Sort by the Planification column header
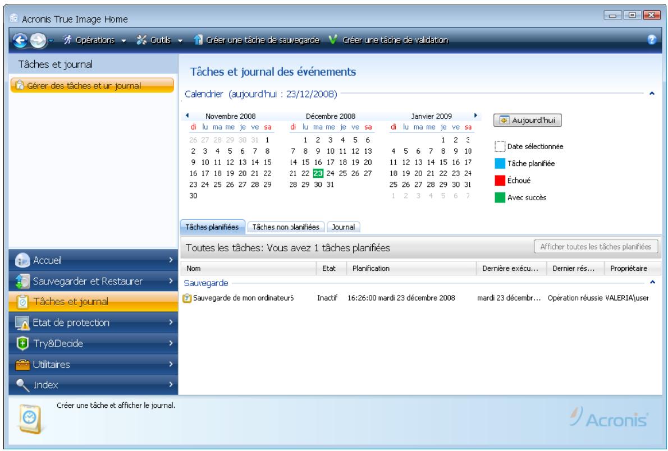The height and width of the screenshot is (451, 668). tap(411, 268)
